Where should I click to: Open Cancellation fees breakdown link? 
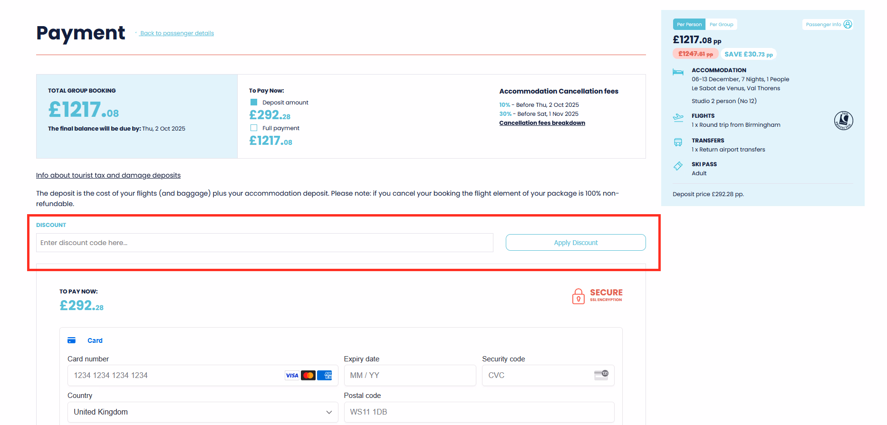click(x=542, y=123)
